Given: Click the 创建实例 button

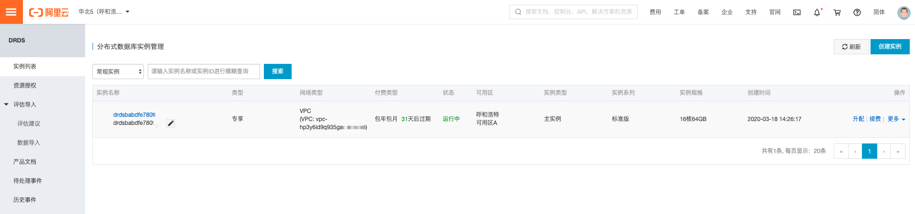Looking at the screenshot, I should pos(890,47).
